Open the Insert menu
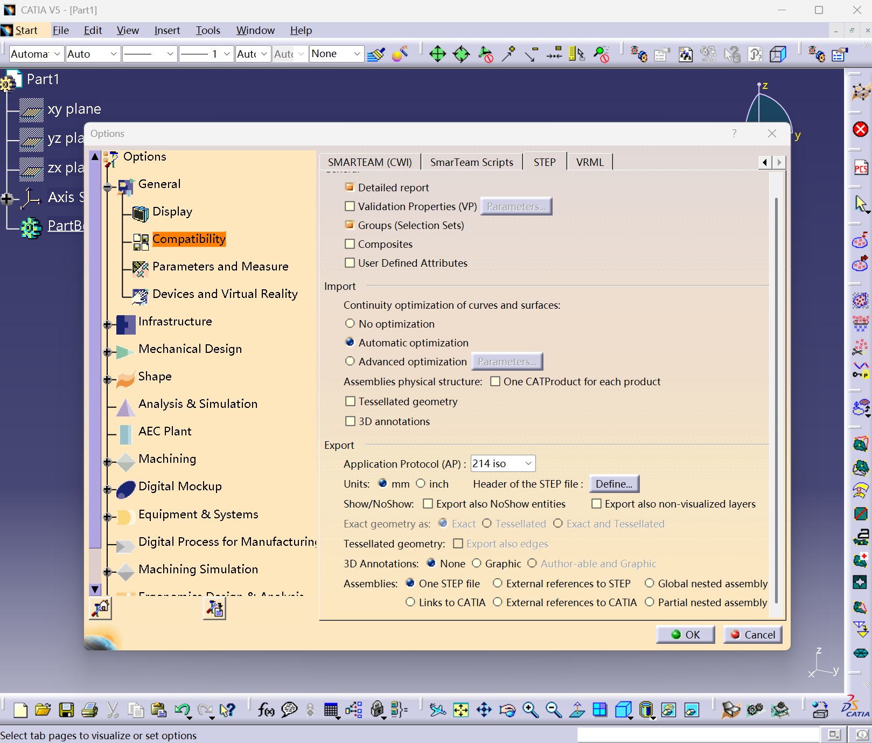This screenshot has width=872, height=743. [167, 30]
